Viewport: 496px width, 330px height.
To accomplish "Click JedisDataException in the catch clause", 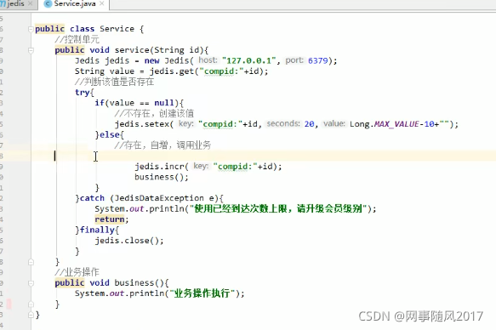I will [159, 198].
